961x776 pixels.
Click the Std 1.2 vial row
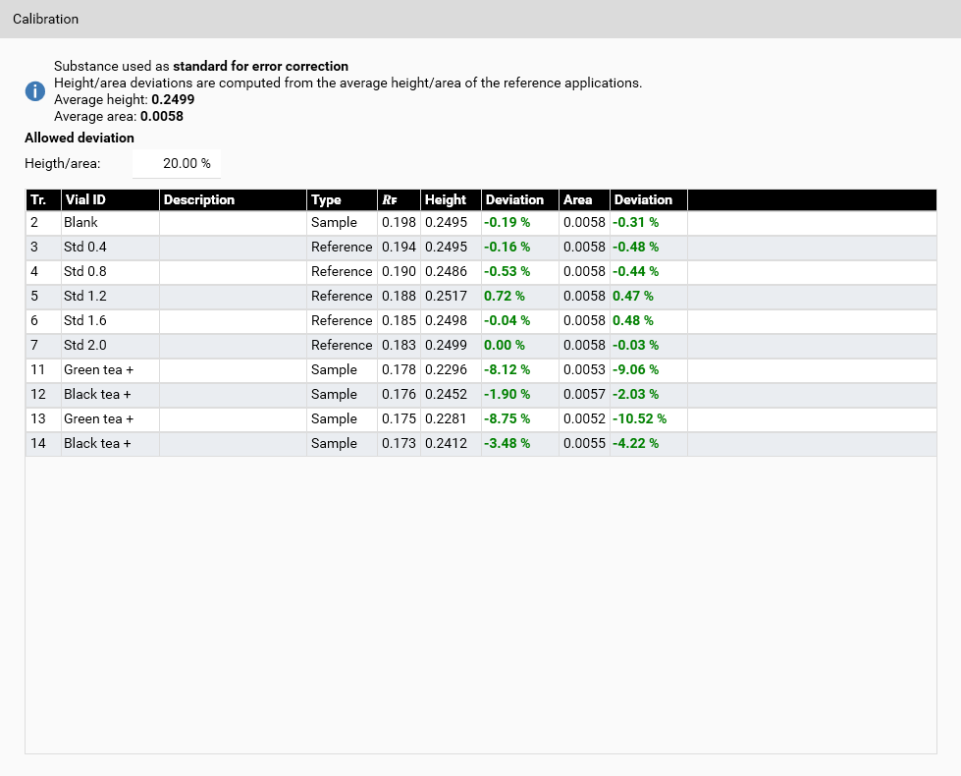(85, 296)
